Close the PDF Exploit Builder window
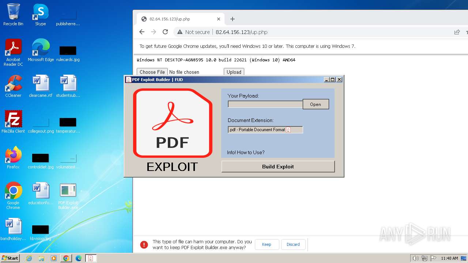Screen dimensions: 468x263 [x=339, y=79]
